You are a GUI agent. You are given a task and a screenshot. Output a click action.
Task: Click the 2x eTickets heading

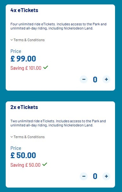(24, 107)
